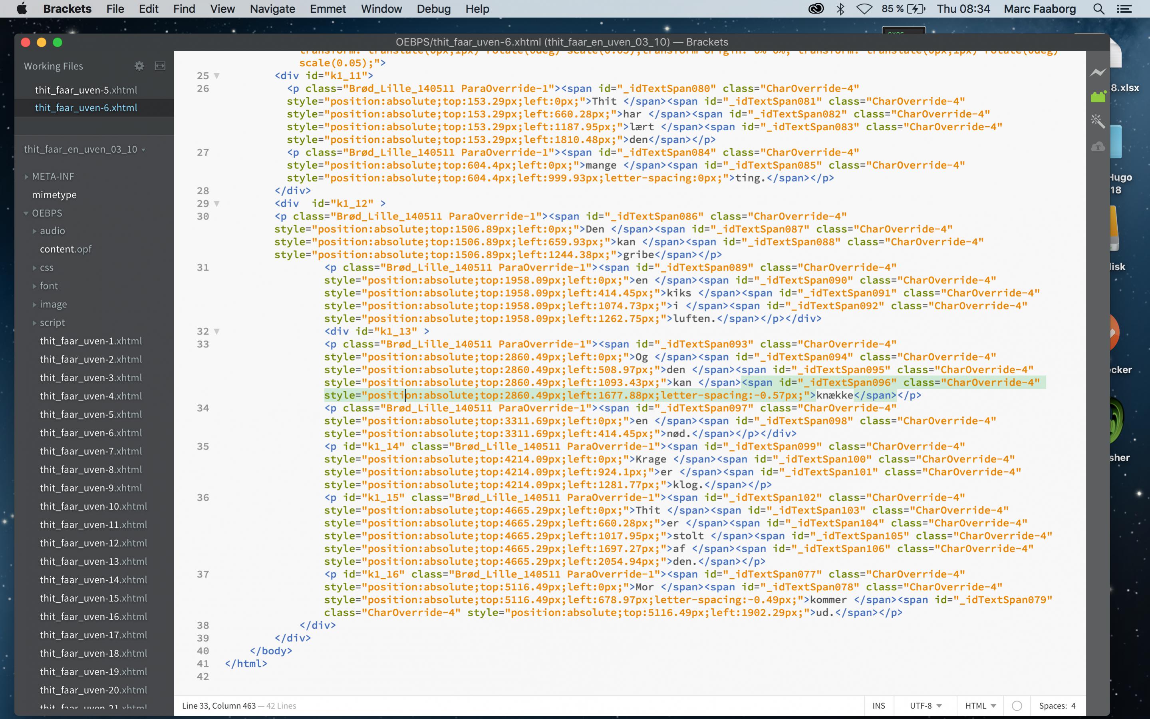Viewport: 1150px width, 719px height.
Task: Click Working Files gear settings icon
Action: point(139,66)
